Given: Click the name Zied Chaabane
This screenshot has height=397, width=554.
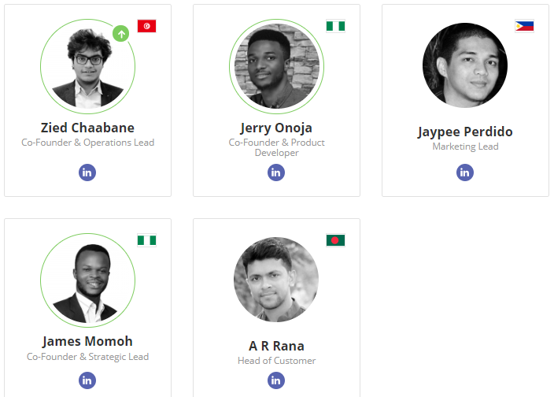Looking at the screenshot, I should 87,128.
